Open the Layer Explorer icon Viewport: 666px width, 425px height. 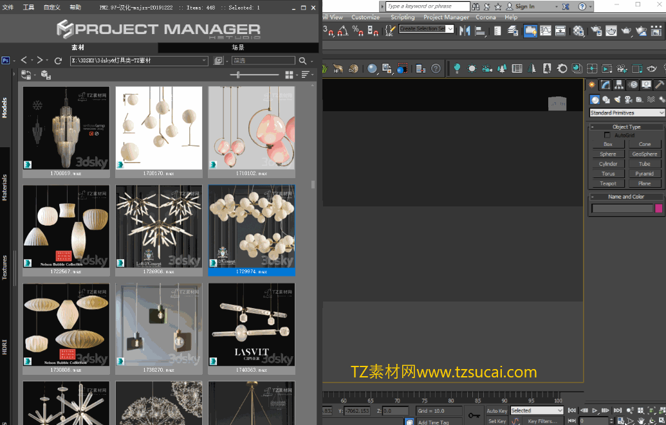pyautogui.click(x=513, y=31)
